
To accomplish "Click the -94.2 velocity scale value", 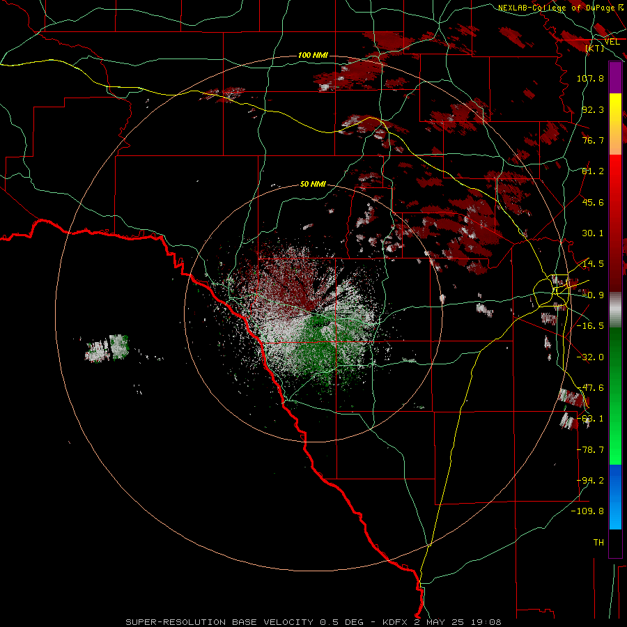I will (590, 481).
